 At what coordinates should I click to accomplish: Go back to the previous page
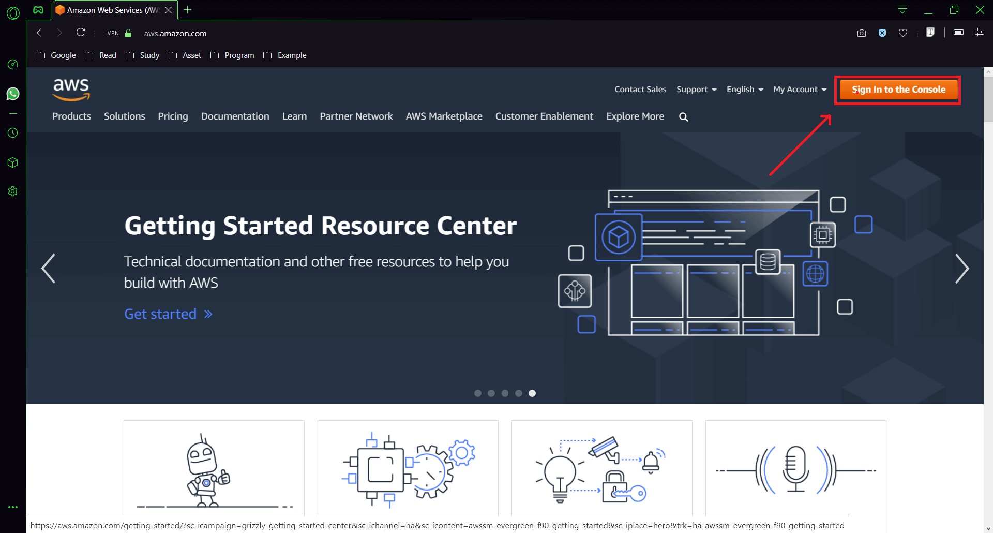[x=39, y=33]
